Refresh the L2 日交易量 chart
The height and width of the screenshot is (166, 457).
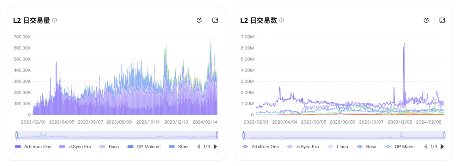199,20
